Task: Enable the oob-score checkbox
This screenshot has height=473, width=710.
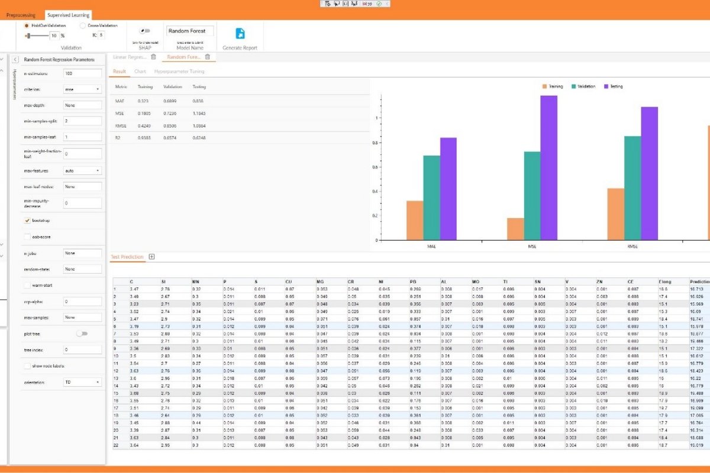Action: [27, 236]
